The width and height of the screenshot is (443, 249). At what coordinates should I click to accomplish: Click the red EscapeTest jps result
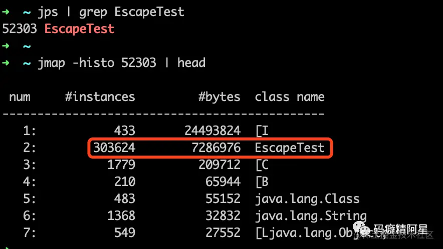(x=79, y=29)
